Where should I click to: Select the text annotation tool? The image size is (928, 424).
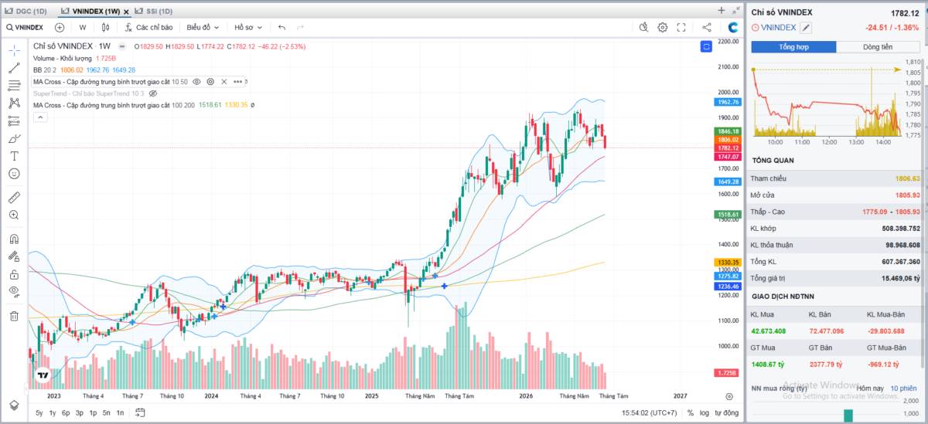click(x=14, y=156)
